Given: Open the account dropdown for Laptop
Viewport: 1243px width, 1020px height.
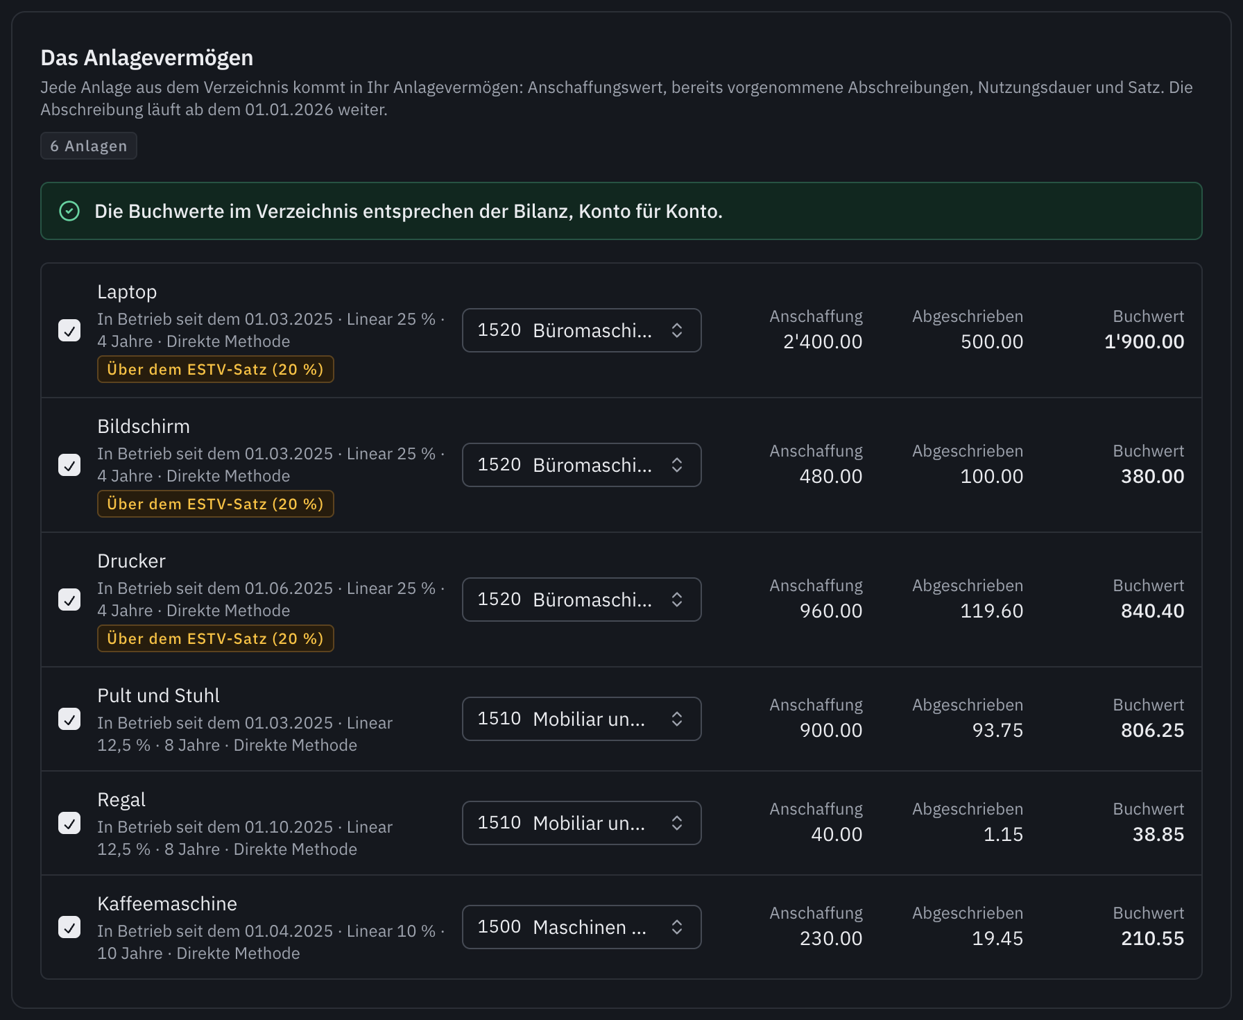Looking at the screenshot, I should 581,330.
